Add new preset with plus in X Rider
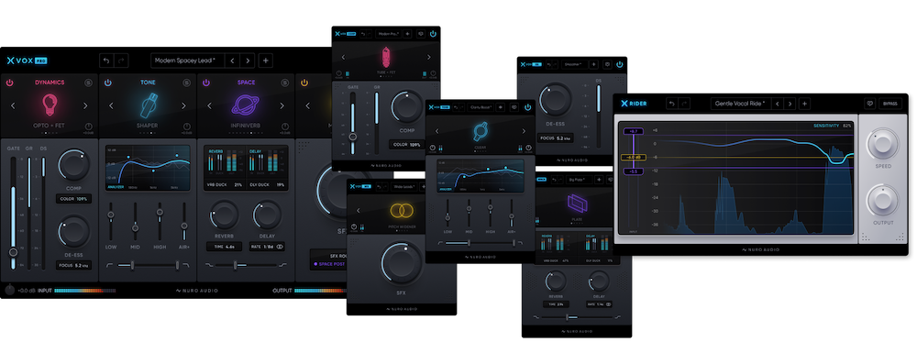Image resolution: width=917 pixels, height=364 pixels. (805, 104)
